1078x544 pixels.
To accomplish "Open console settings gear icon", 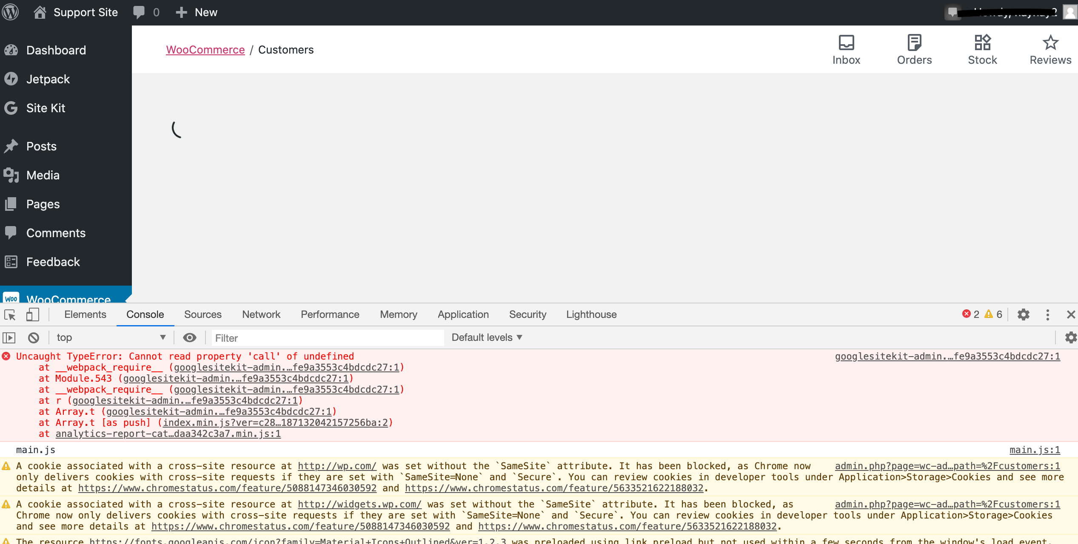I will pos(1070,337).
